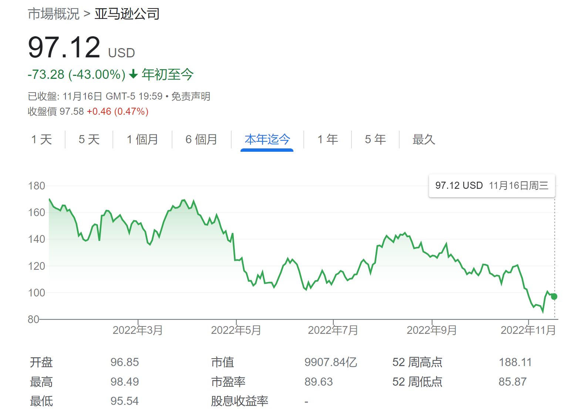This screenshot has height=416, width=582.
Task: Click the 2022年11月 axis label
Action: pos(528,330)
